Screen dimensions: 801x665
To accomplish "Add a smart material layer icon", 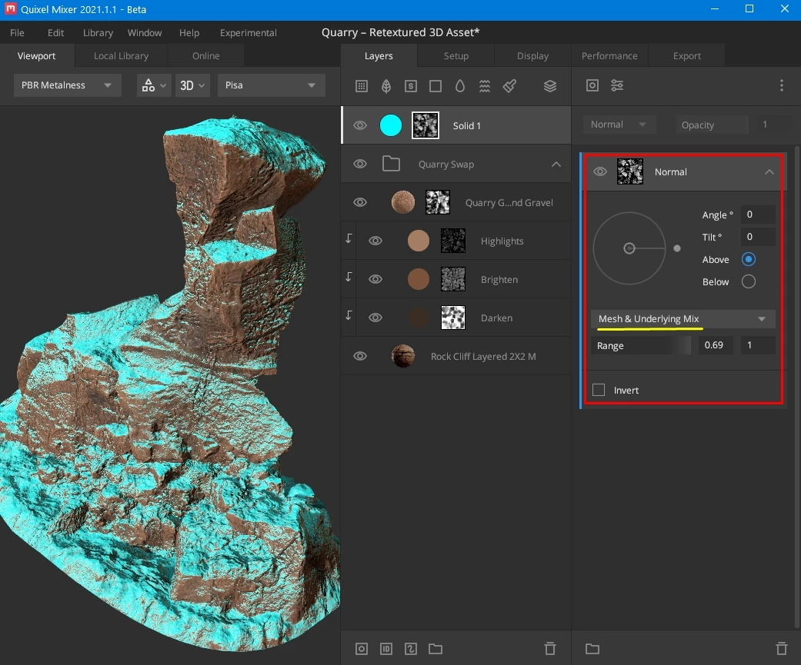I will 411,86.
